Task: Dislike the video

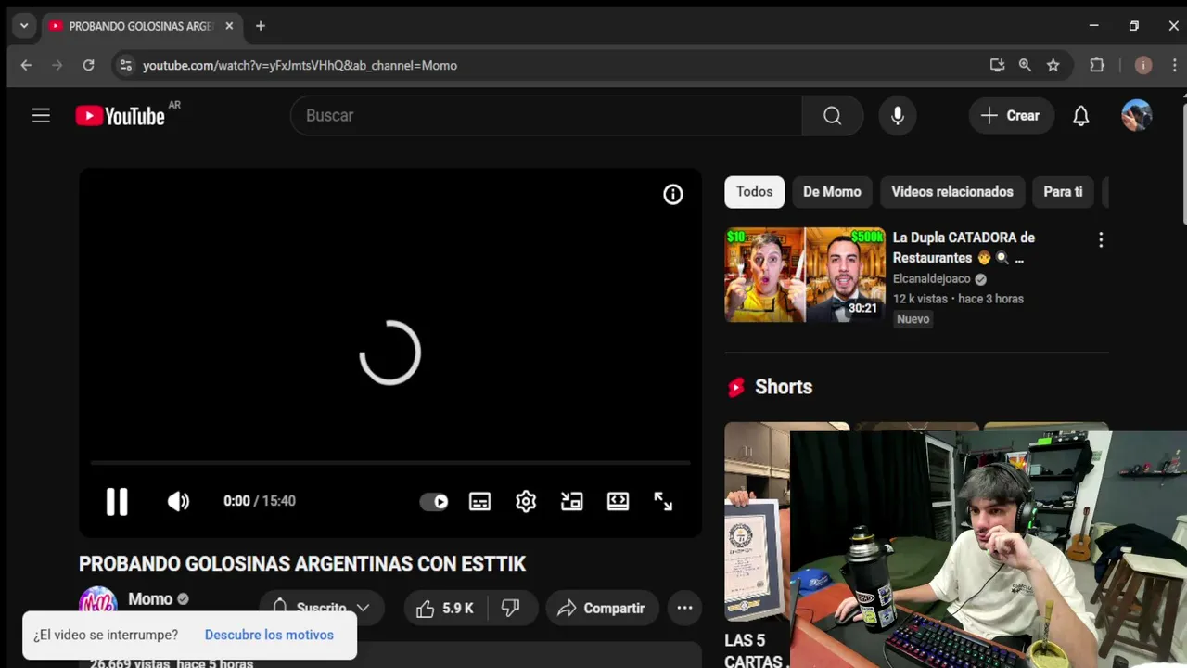Action: click(x=511, y=609)
